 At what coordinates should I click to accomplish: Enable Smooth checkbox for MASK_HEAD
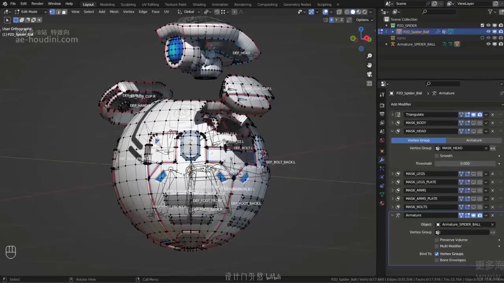pyautogui.click(x=437, y=156)
